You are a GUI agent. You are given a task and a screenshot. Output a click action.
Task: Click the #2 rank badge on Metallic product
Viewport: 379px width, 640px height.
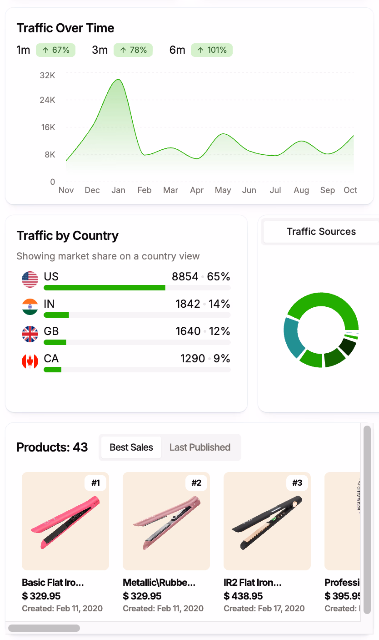click(196, 483)
